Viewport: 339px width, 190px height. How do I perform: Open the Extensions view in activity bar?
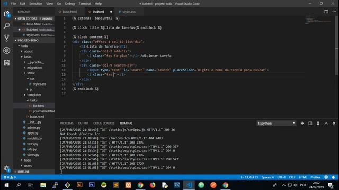coord(6,63)
